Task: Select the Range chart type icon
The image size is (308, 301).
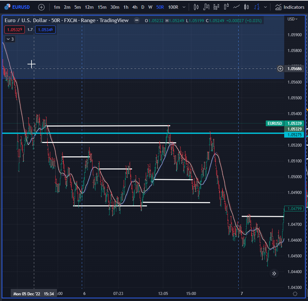Action: pos(256,7)
